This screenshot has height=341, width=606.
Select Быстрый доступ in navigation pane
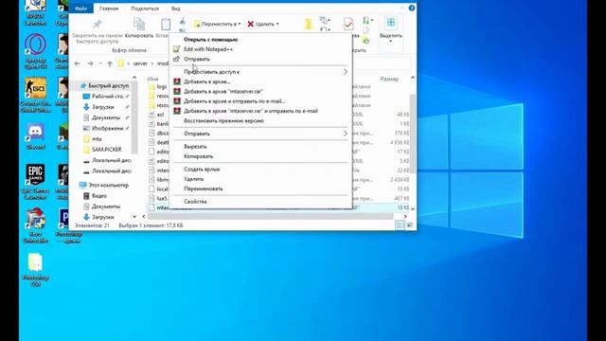click(x=103, y=85)
